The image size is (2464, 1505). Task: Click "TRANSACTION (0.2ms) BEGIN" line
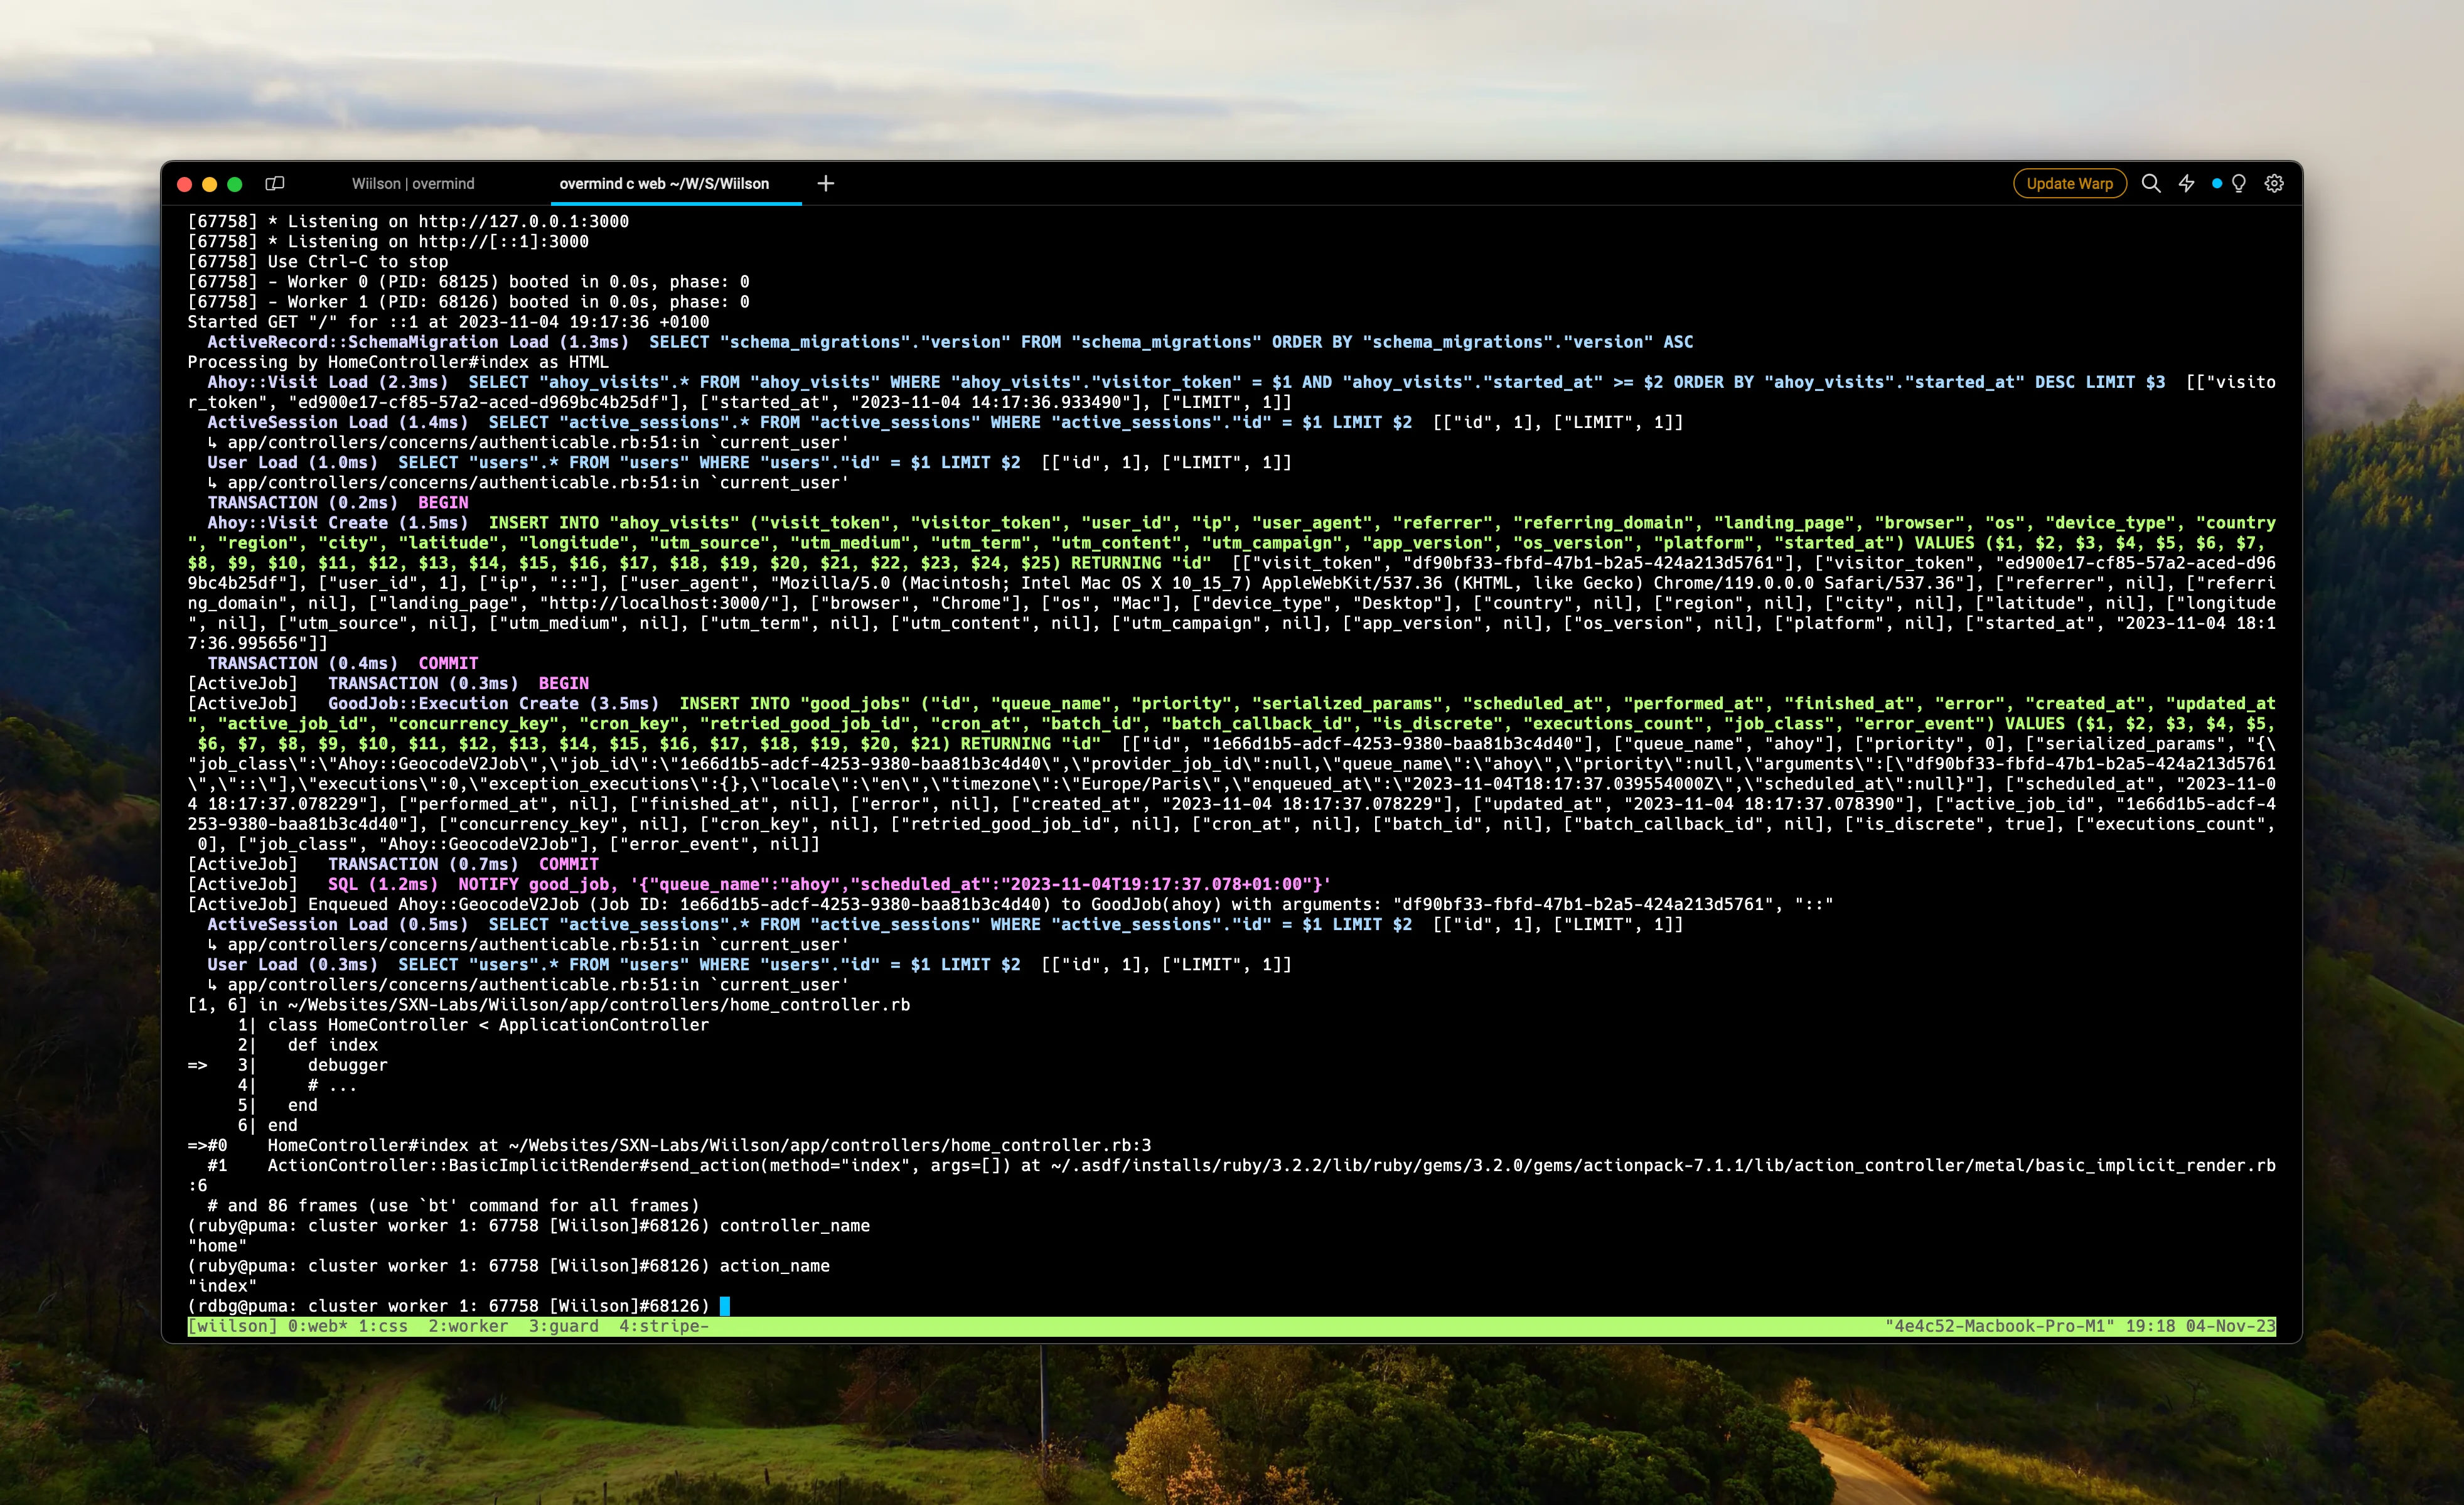[338, 503]
